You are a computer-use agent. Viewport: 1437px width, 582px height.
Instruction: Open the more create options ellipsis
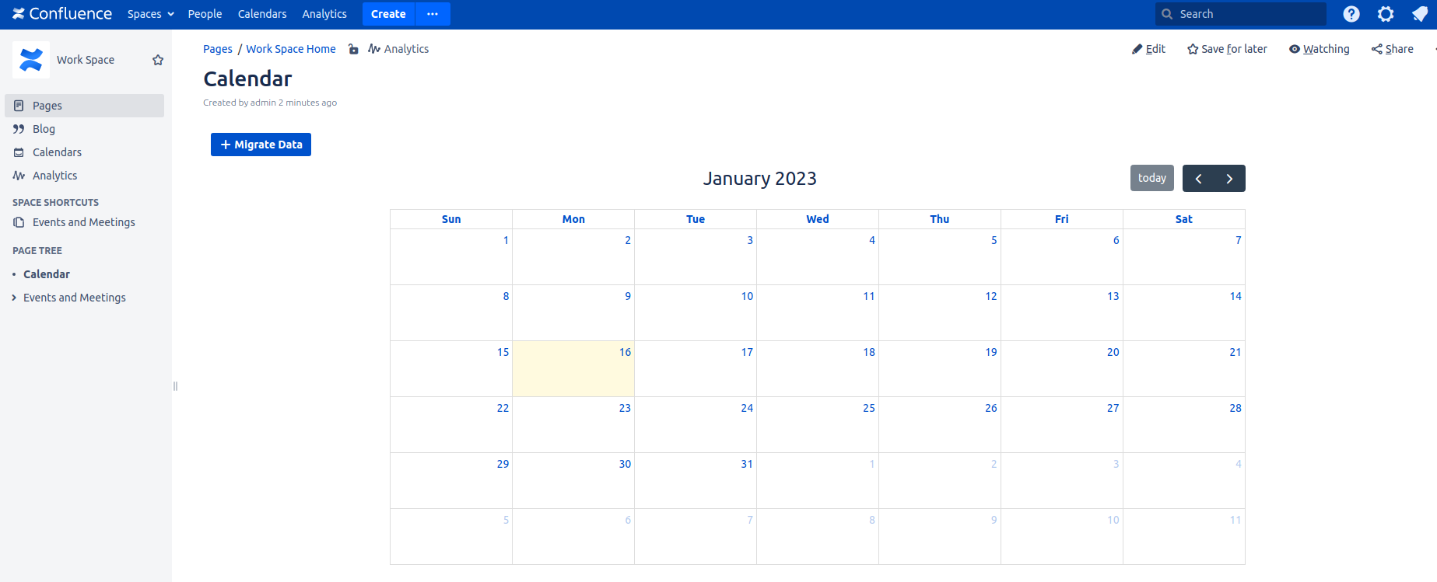click(433, 14)
